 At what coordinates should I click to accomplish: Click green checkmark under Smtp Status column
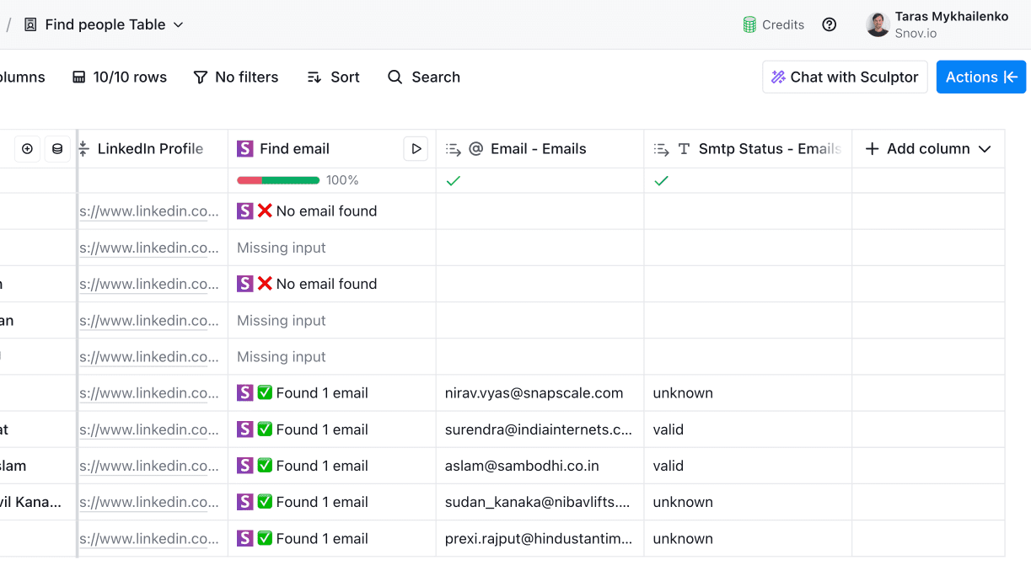[x=662, y=180]
